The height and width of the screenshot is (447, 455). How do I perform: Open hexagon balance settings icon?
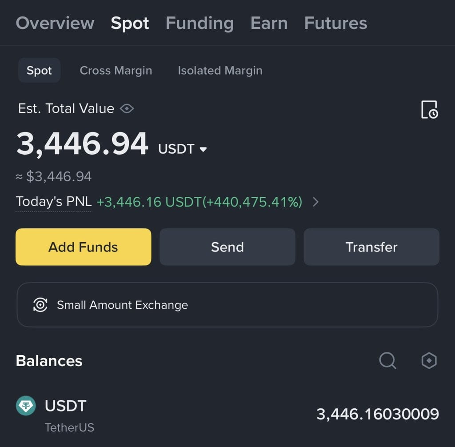[x=429, y=360]
